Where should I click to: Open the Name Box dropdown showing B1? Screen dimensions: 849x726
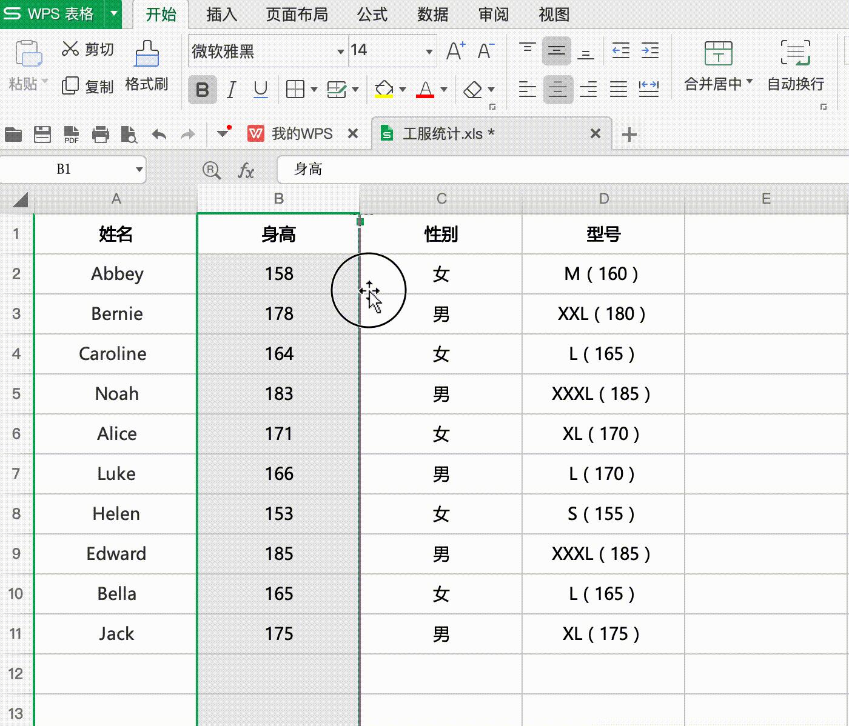(x=139, y=170)
